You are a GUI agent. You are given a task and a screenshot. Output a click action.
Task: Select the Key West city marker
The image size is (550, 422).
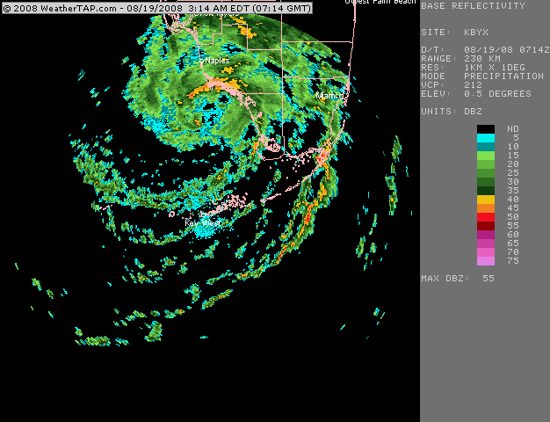(202, 223)
